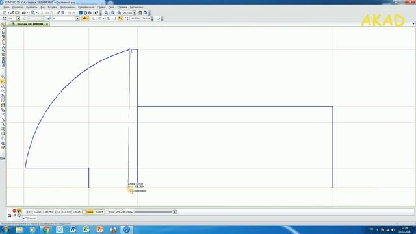
Task: Select the Arc tool below the Circle tool
Action: pyautogui.click(x=3, y=91)
